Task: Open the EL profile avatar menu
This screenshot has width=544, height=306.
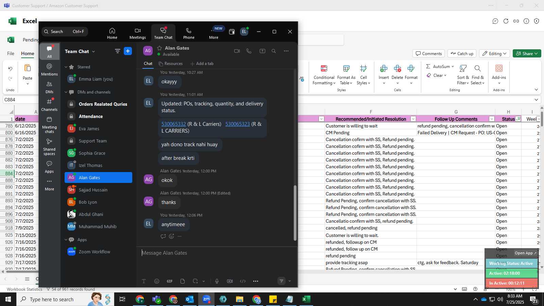Action: (244, 32)
